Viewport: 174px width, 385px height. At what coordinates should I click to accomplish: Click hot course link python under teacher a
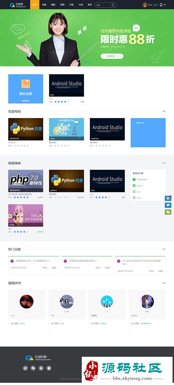[104, 323]
